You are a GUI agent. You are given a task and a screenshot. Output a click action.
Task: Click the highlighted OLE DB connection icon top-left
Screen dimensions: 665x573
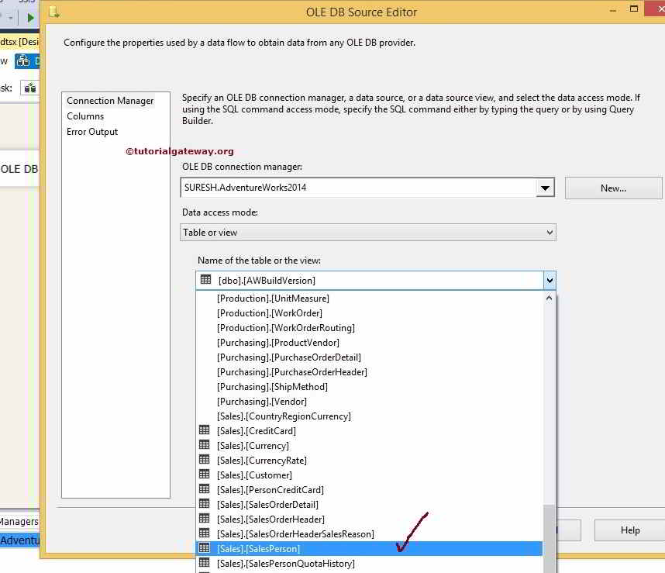tap(26, 60)
